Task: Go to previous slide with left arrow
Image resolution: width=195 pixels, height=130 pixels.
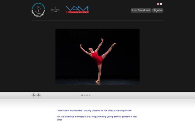Action: coord(33,95)
